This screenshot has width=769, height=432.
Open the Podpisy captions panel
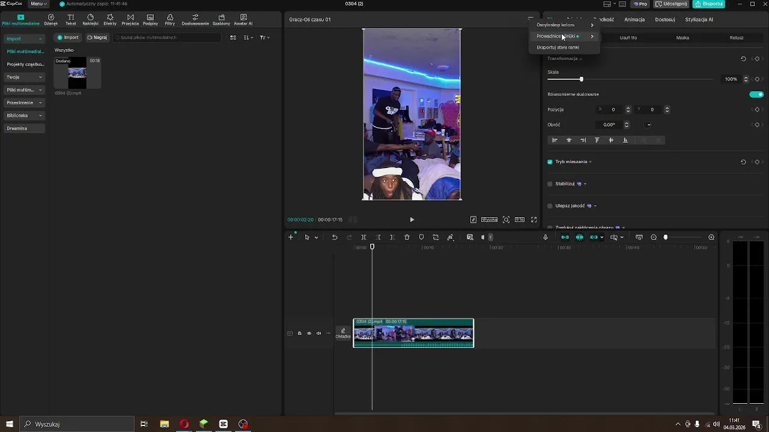(150, 20)
